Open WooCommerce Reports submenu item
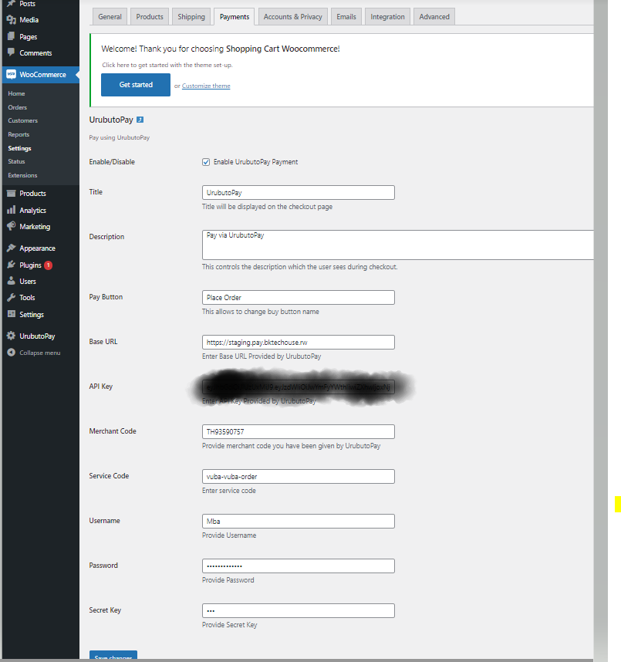The image size is (621, 662). pos(19,134)
